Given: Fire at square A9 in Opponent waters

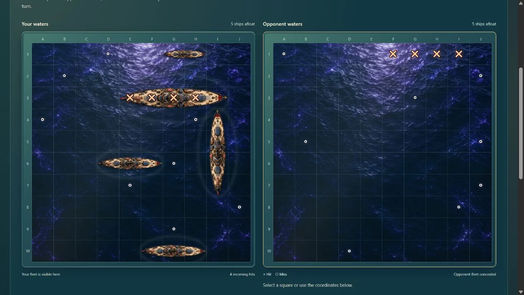Looking at the screenshot, I should click(284, 229).
